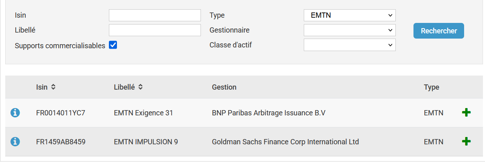Viewport: 485px width, 166px height.
Task: Click BNP Paribas Arbitrage Issuance B.V cell
Action: [268, 113]
